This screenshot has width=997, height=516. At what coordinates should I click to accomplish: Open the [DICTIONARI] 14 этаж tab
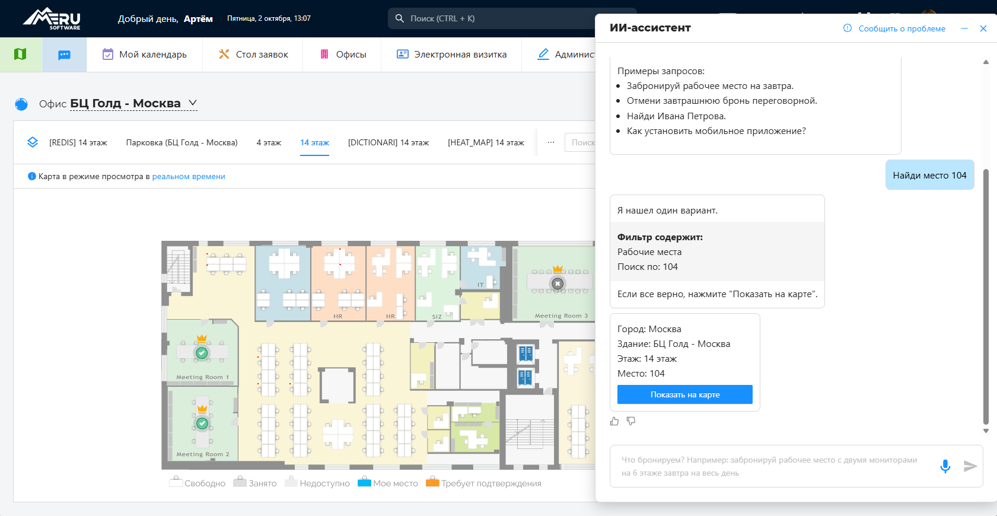click(x=388, y=142)
